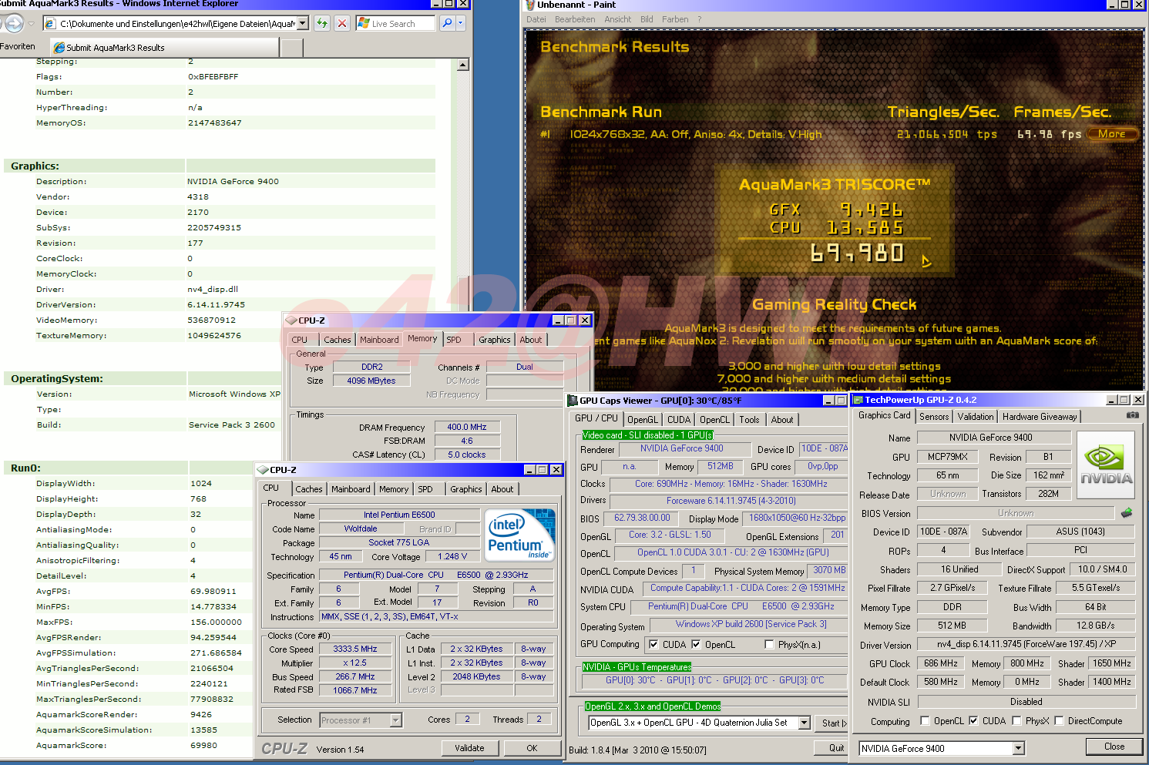Open the IE address bar dropdown arrow

(x=303, y=23)
